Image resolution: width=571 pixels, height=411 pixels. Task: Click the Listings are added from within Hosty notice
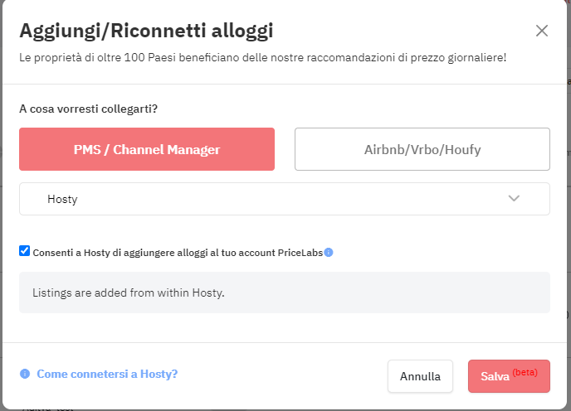click(x=285, y=293)
